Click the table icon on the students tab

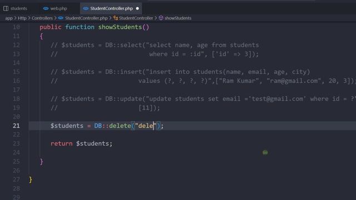click(x=6, y=8)
